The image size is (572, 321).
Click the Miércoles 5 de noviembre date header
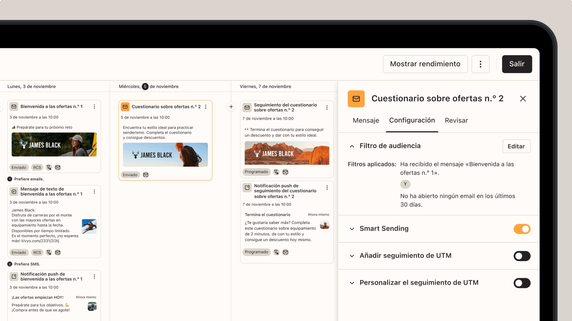(x=149, y=86)
